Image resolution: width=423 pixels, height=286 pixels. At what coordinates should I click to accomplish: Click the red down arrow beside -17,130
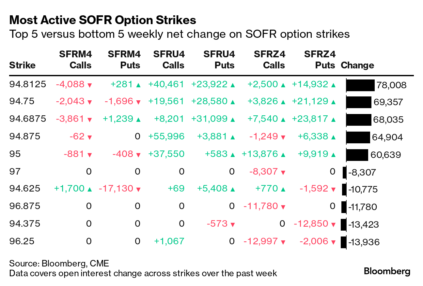point(138,189)
